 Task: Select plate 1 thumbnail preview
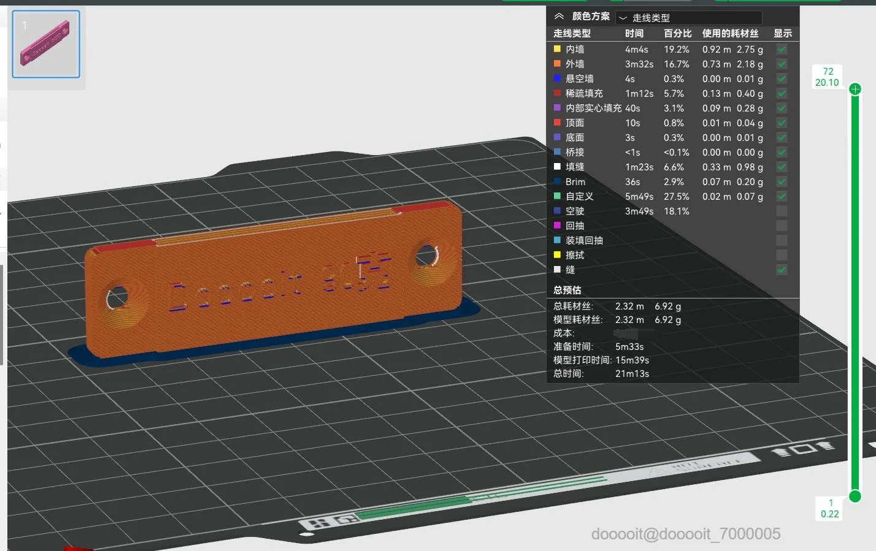tap(46, 44)
